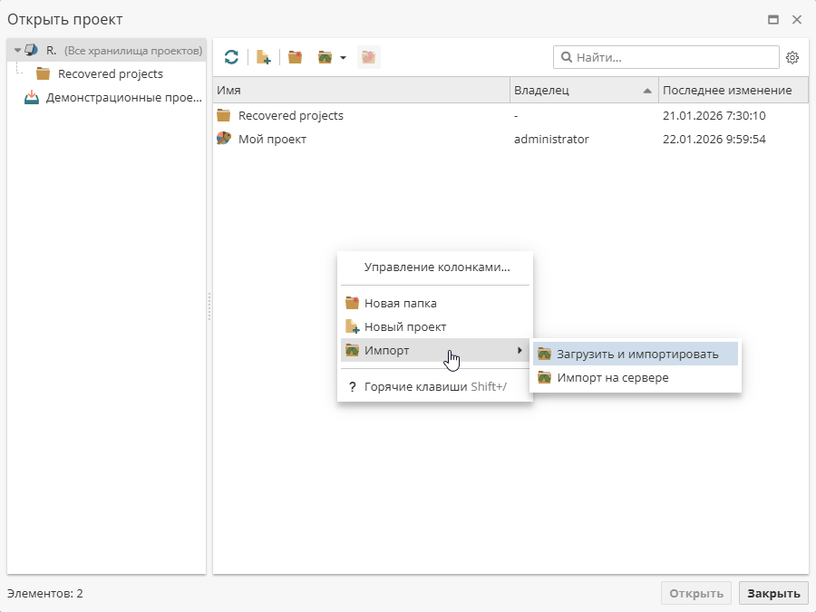This screenshot has width=816, height=612.
Task: Open the import dropdown arrow in the toolbar
Action: point(343,58)
